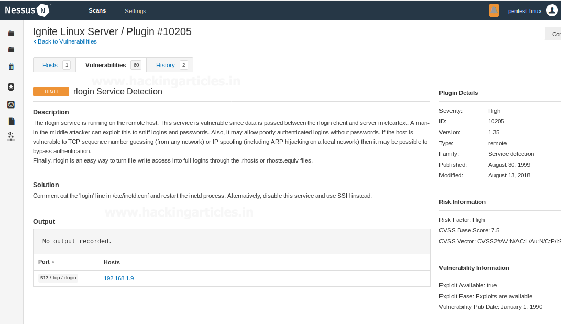Click the orange notification bell icon
The height and width of the screenshot is (324, 561).
point(493,10)
